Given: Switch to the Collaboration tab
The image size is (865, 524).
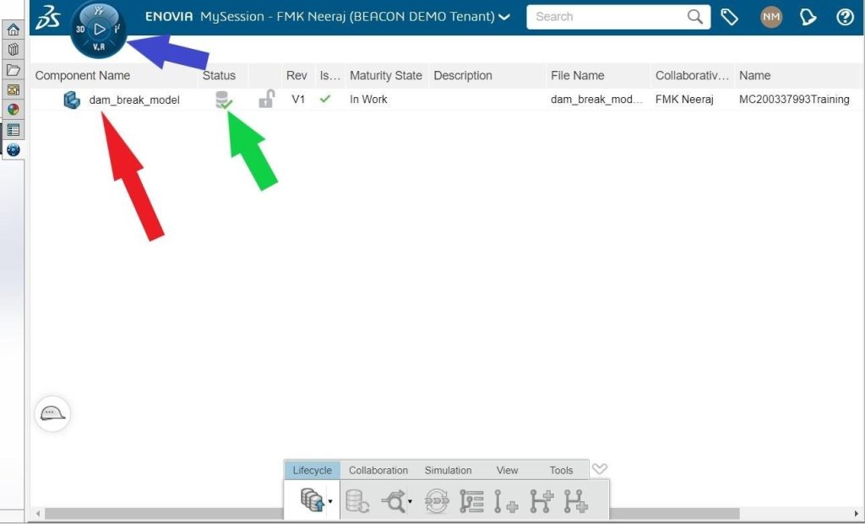Looking at the screenshot, I should [x=378, y=470].
